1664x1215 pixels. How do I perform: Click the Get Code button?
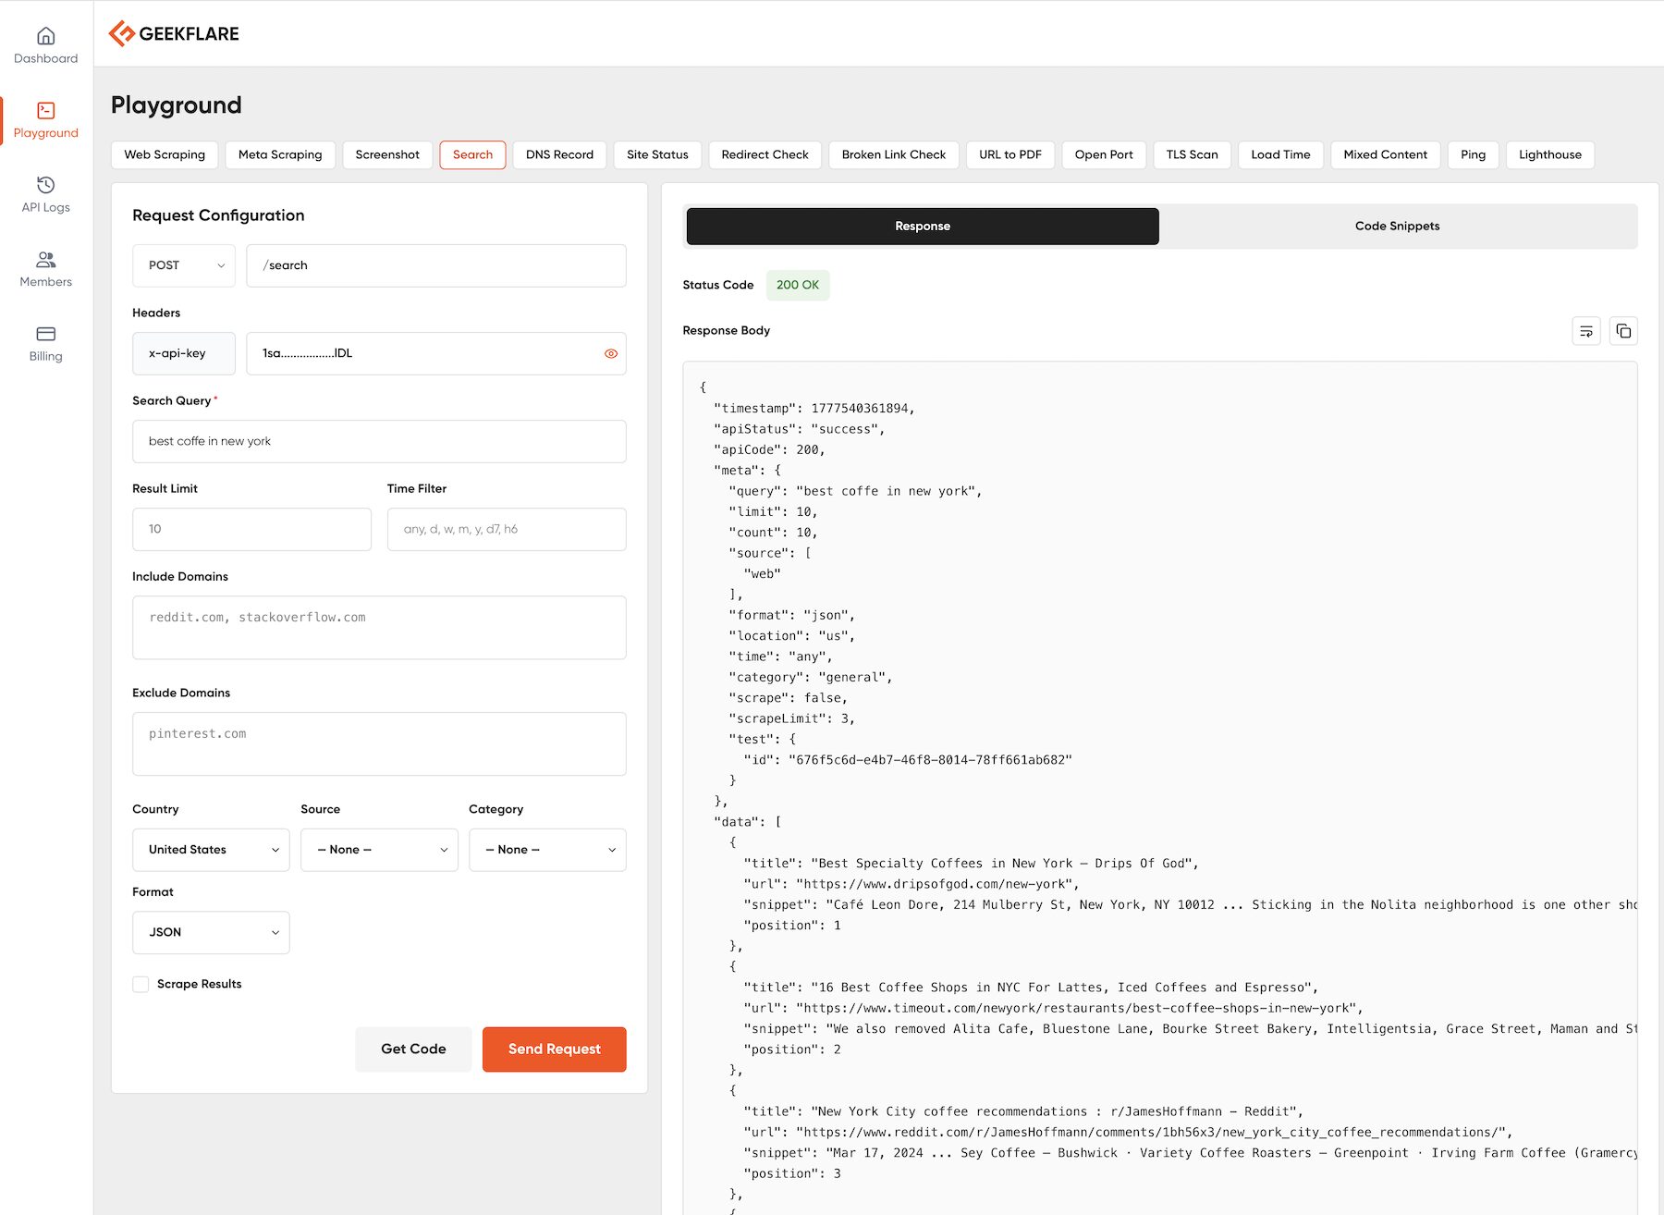[413, 1049]
